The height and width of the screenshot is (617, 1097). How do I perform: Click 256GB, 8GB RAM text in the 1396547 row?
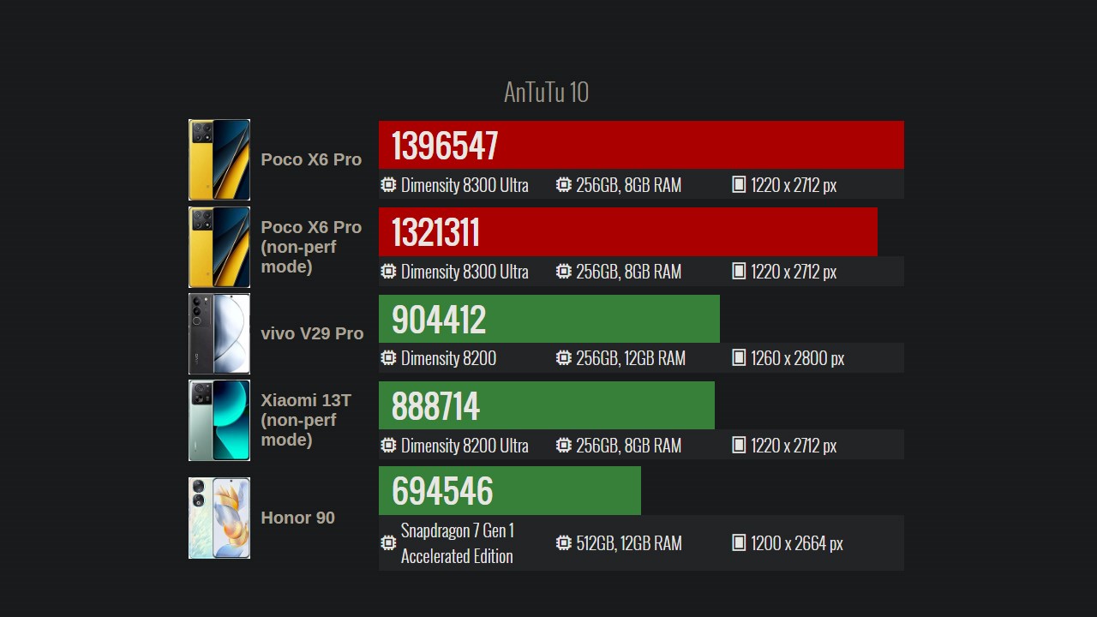coord(629,184)
